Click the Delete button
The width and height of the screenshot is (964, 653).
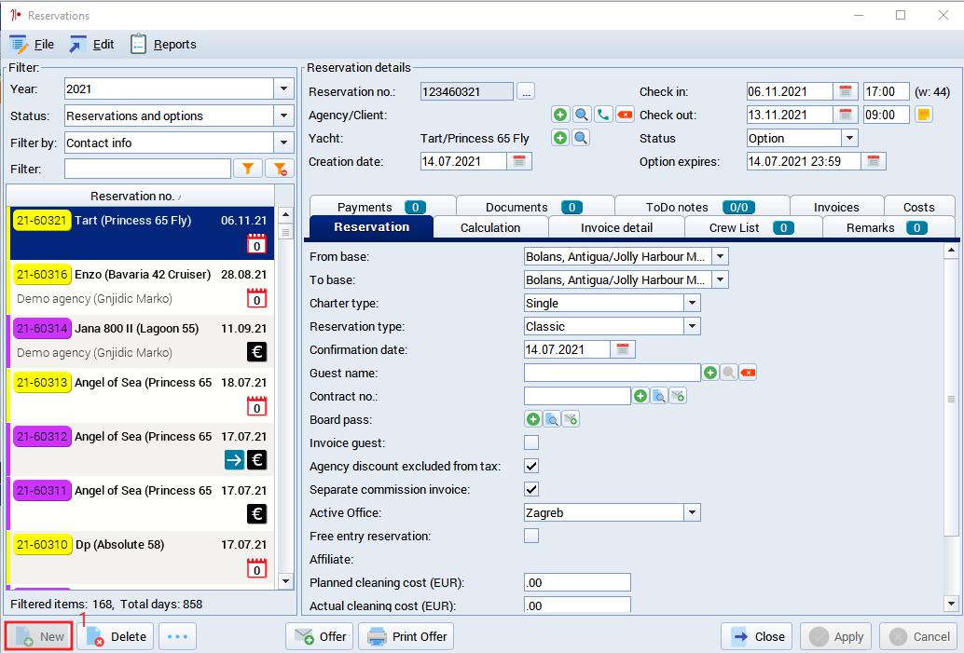(x=117, y=636)
